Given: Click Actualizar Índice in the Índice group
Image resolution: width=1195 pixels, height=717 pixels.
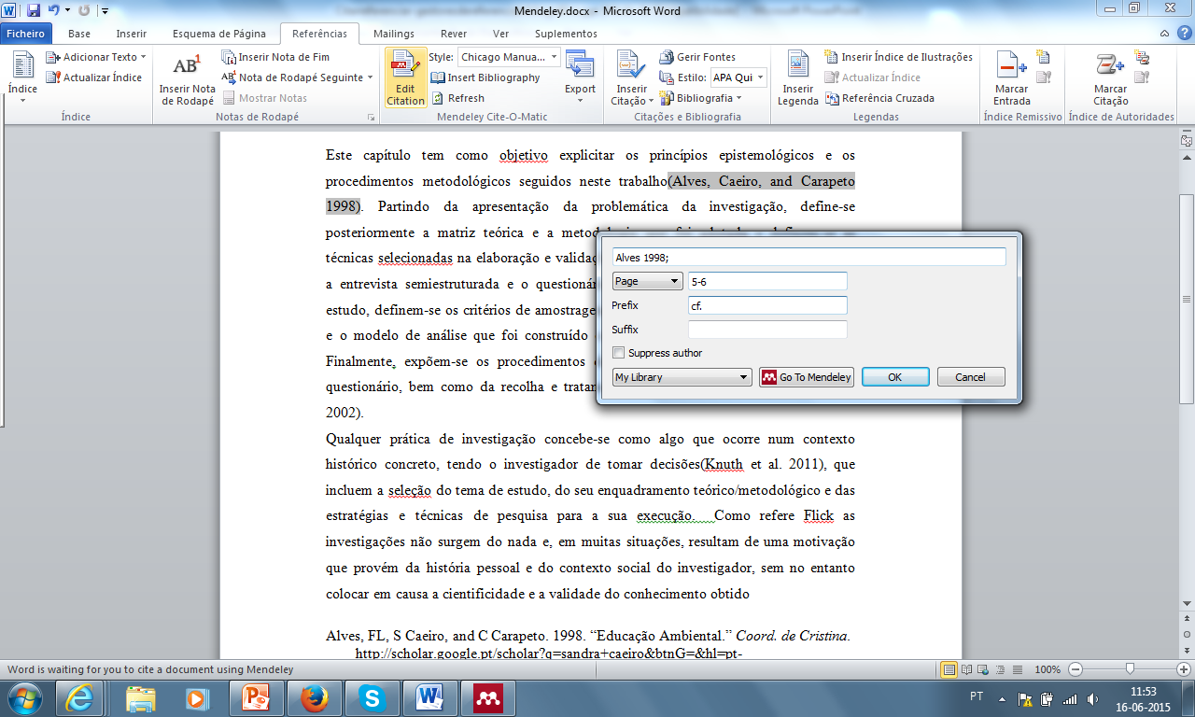Looking at the screenshot, I should coord(94,77).
